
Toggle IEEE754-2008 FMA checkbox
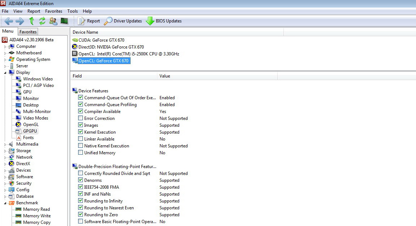click(80, 187)
